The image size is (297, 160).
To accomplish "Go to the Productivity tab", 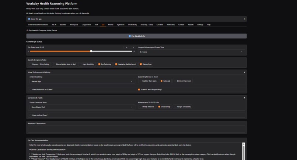I will pyautogui.click(x=132, y=25).
